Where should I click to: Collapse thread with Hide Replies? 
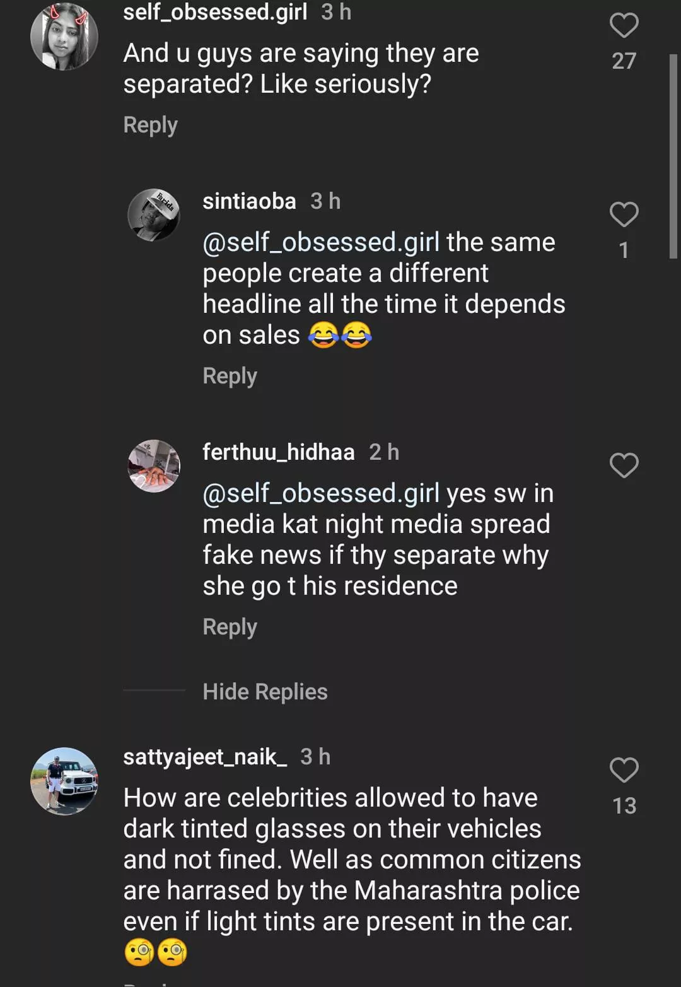click(x=265, y=692)
